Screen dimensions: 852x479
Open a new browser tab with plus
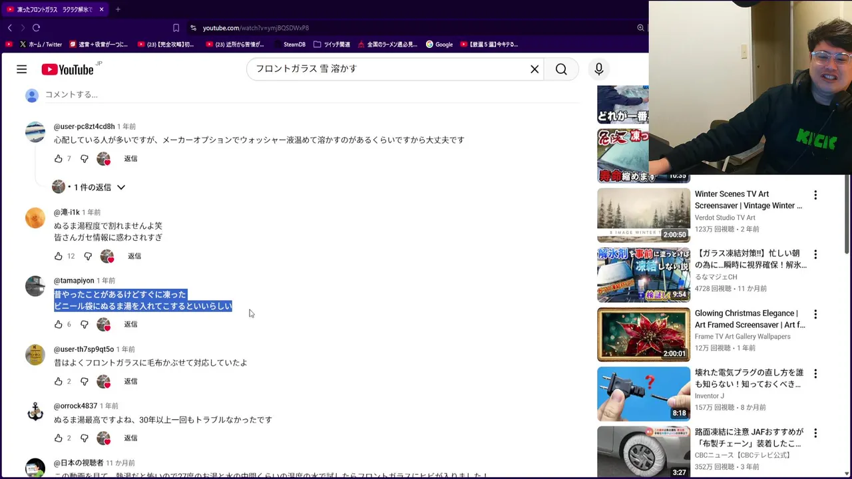[x=118, y=9]
